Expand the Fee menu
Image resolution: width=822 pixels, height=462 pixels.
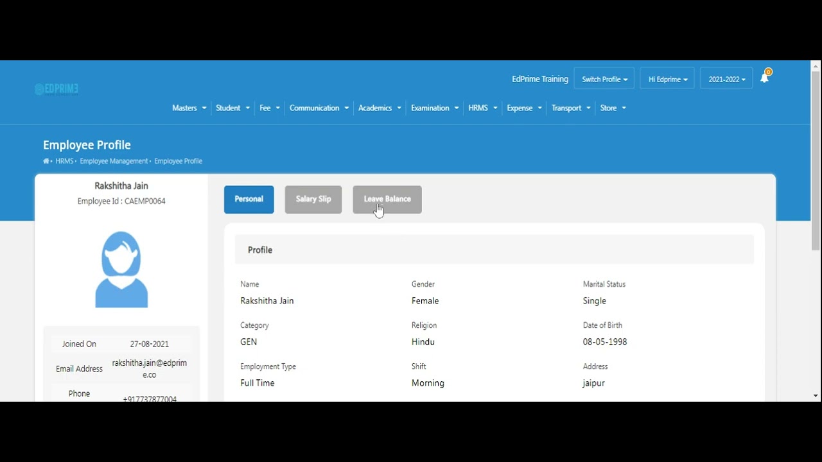click(270, 108)
